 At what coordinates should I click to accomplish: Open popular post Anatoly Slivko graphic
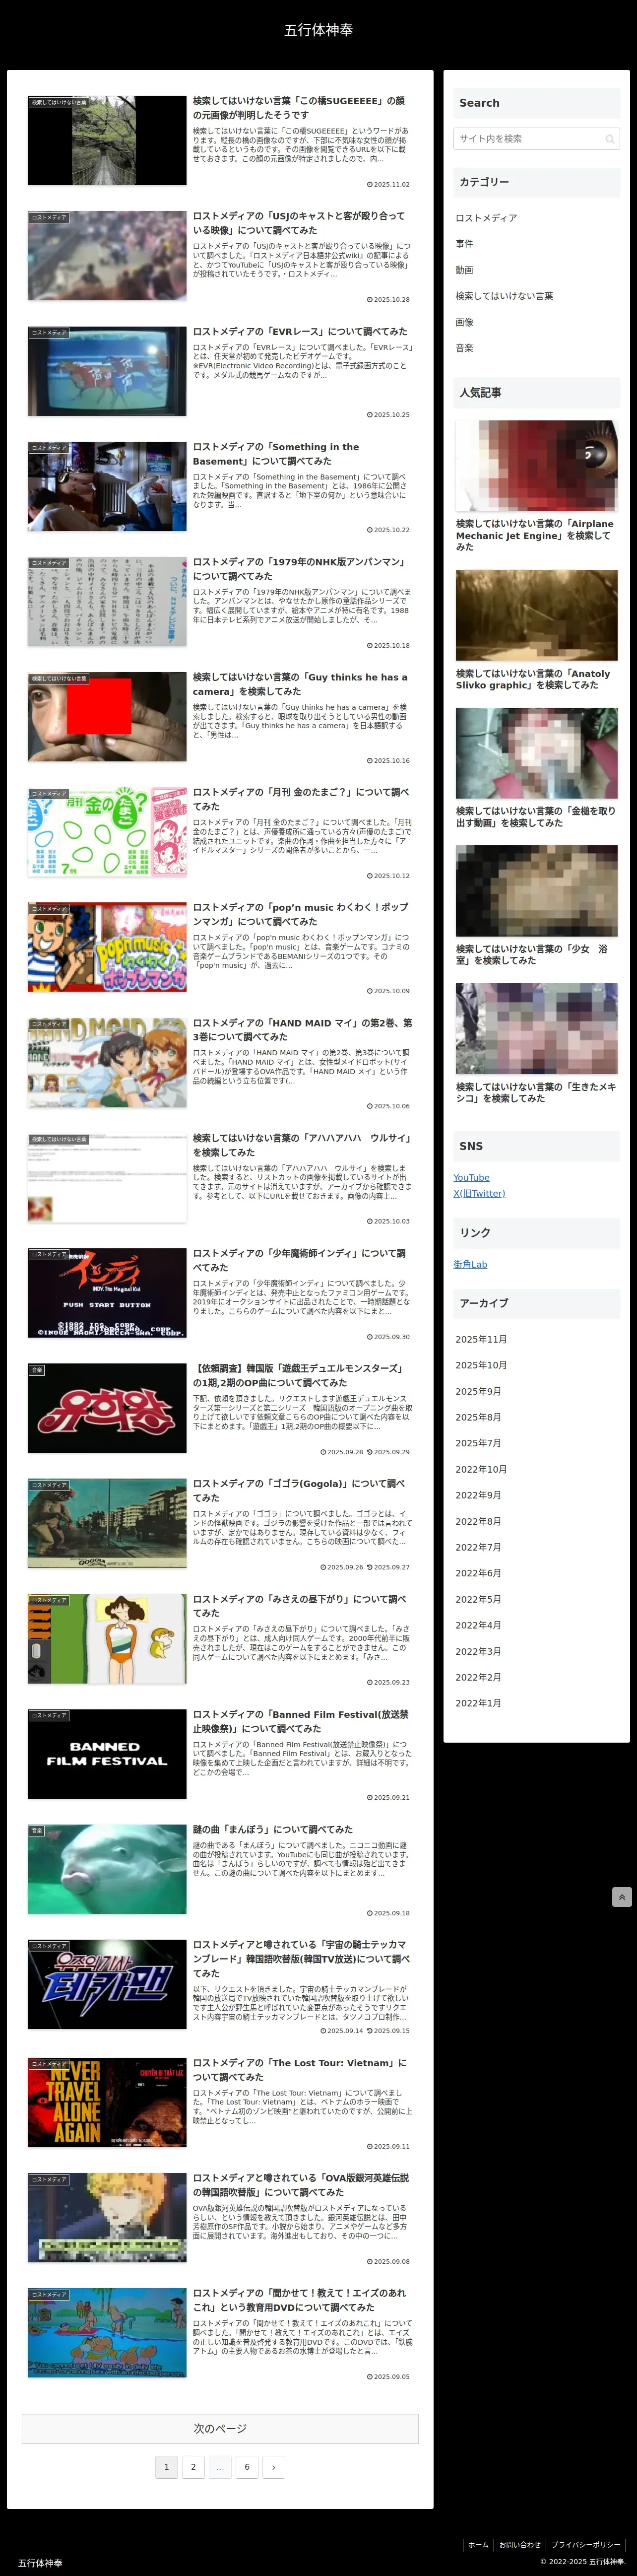(536, 630)
